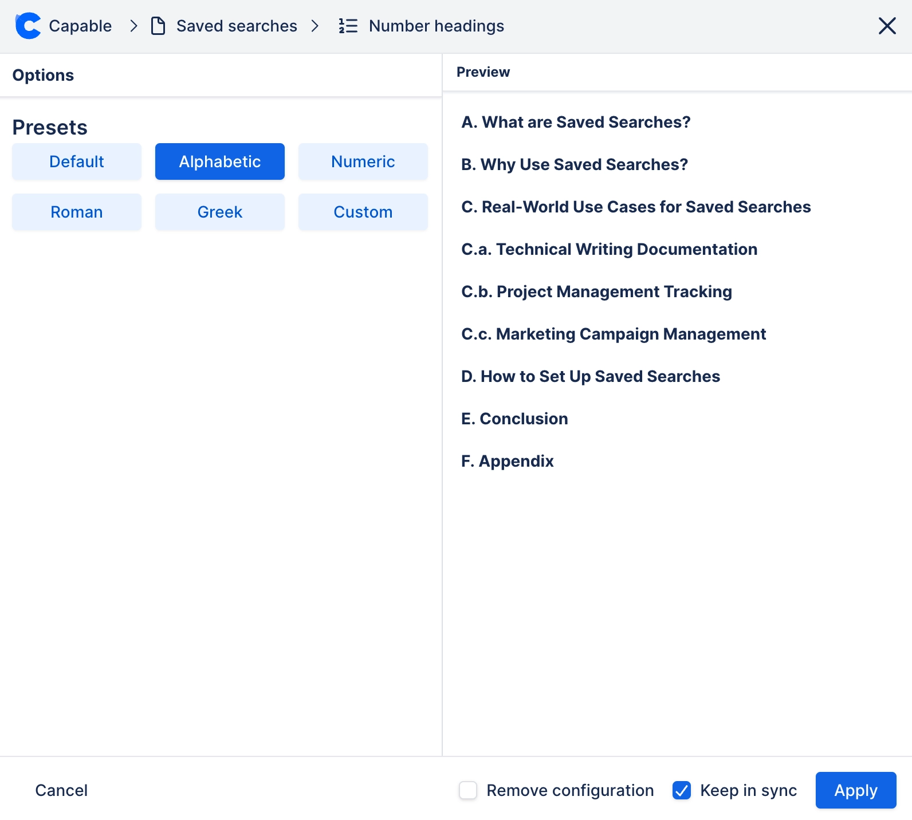Click the Saved searches document icon
The width and height of the screenshot is (912, 820).
(x=158, y=26)
